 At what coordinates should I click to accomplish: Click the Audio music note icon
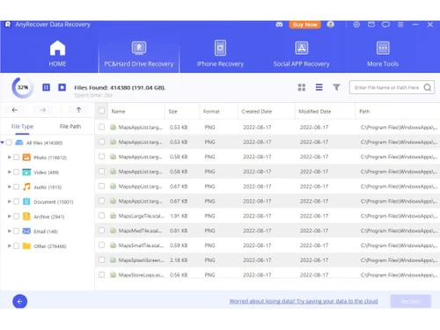click(26, 187)
